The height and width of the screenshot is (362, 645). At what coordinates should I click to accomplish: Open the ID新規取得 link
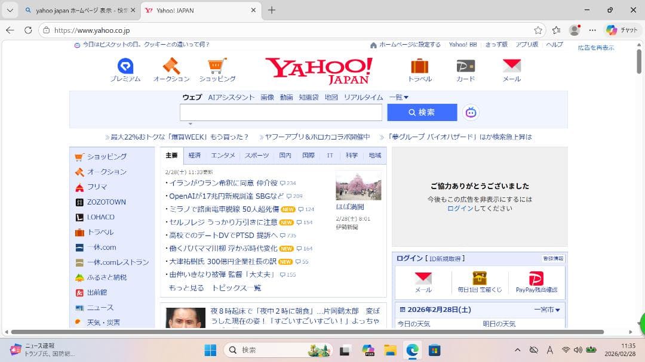click(446, 258)
